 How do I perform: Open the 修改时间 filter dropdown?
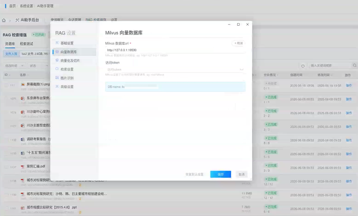tap(14, 66)
